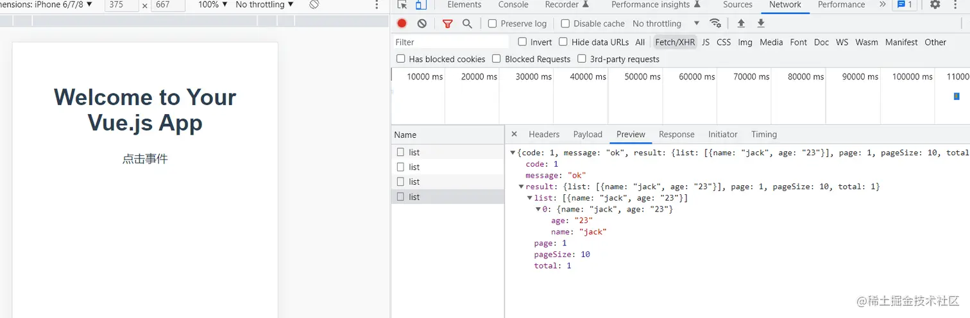Filter requests by Font type
The image size is (970, 318).
coord(799,42)
